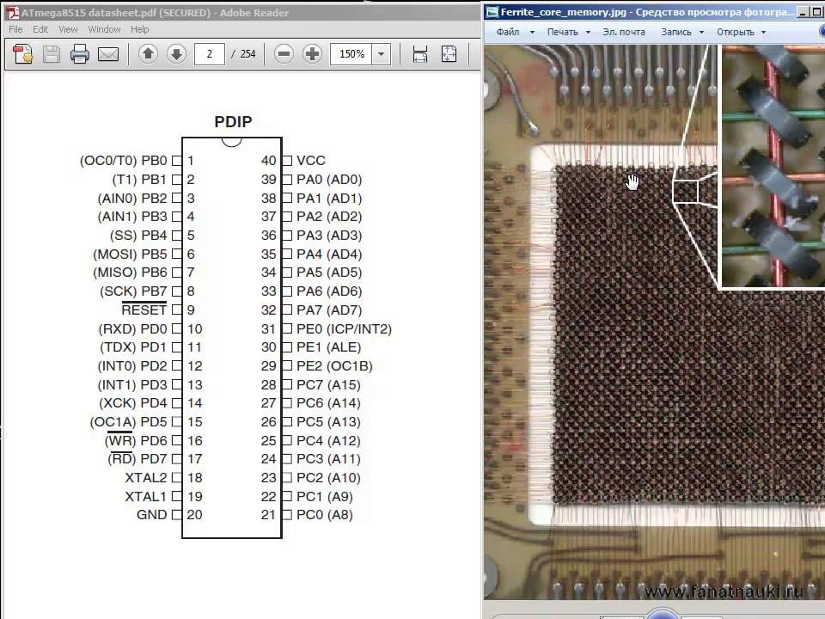
Task: Click the magnified ferrite core inset image
Action: (x=772, y=166)
